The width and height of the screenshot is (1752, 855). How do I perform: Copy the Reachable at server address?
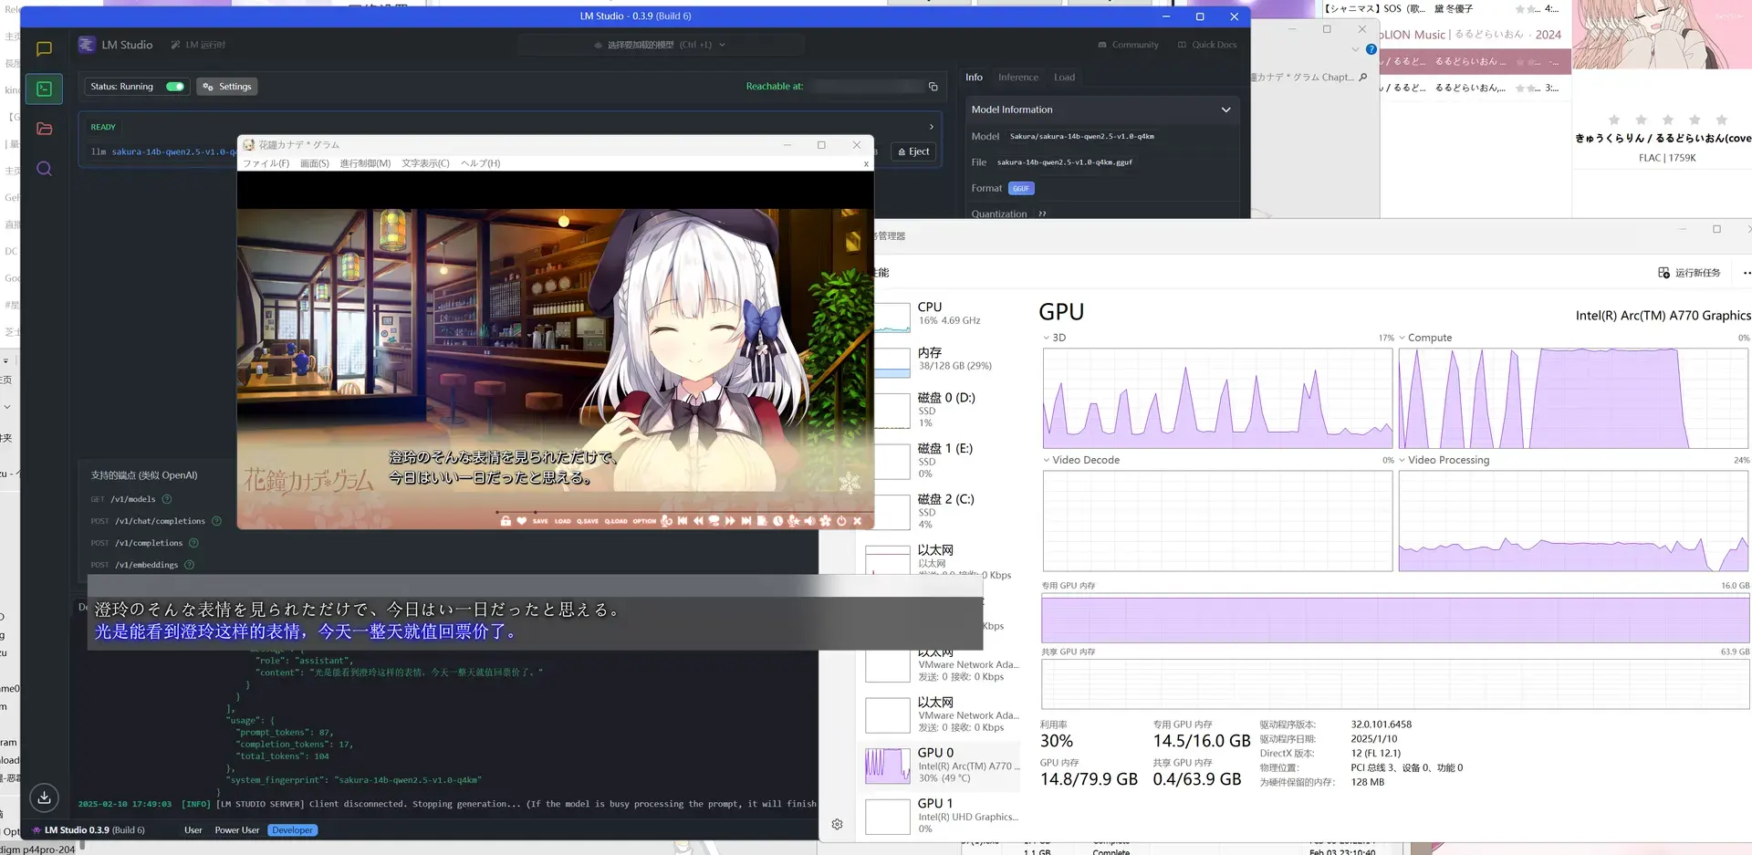coord(933,87)
